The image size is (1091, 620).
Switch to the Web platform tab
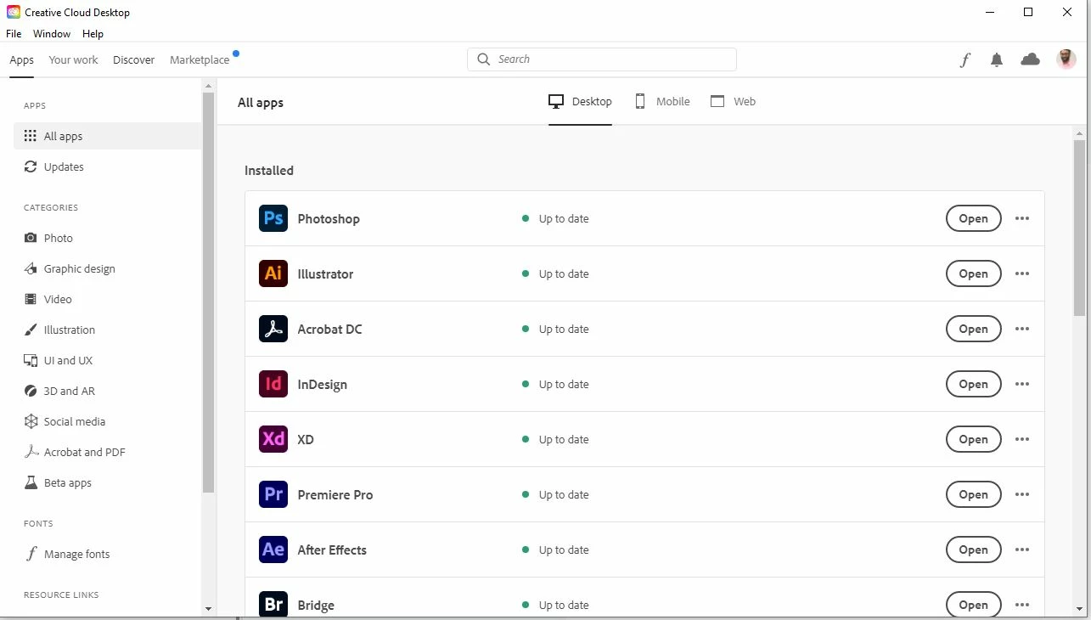733,101
